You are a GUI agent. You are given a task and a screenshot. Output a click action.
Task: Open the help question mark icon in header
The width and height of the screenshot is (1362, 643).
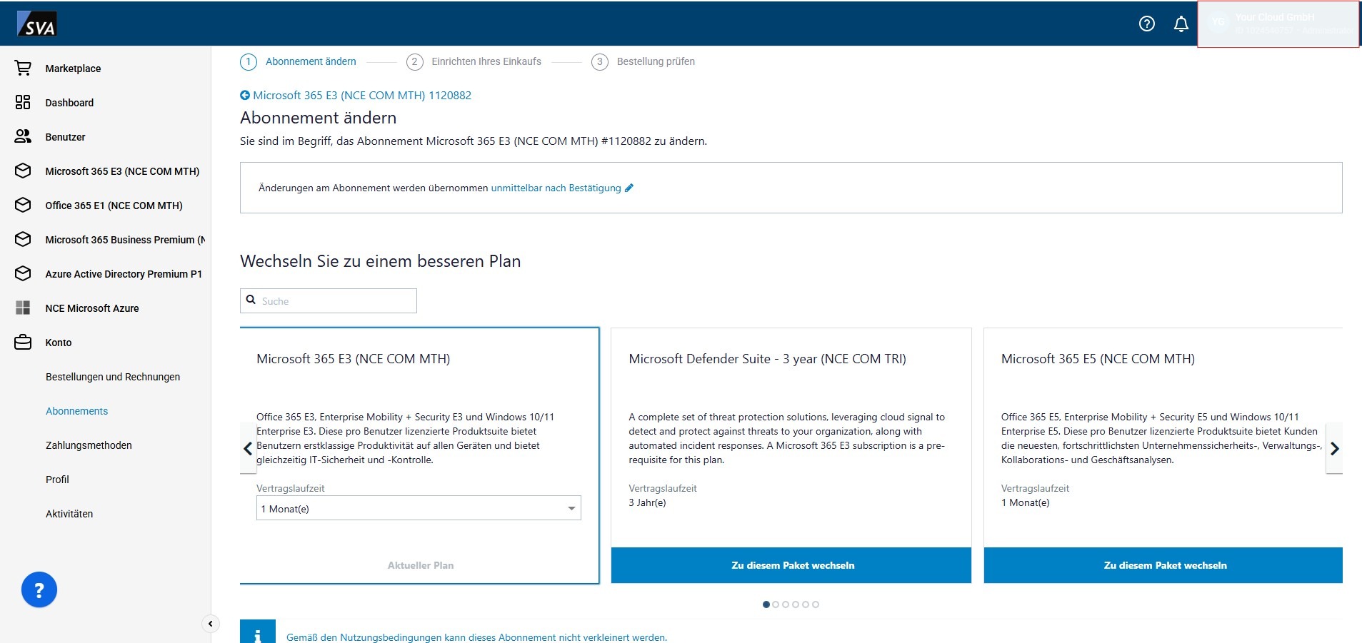click(1147, 24)
